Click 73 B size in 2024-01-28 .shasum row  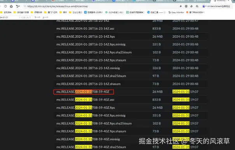pyautogui.click(x=156, y=84)
